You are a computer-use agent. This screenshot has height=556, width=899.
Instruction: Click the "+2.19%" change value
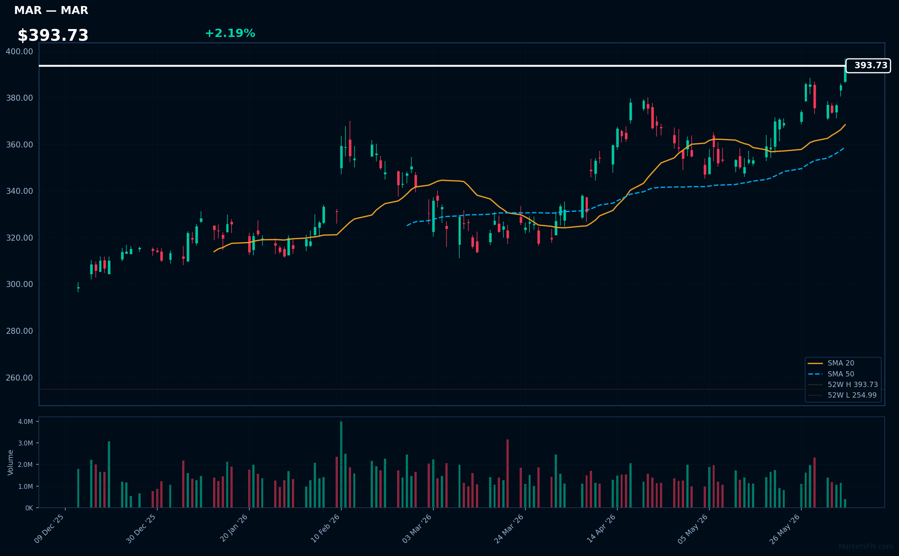click(x=230, y=33)
